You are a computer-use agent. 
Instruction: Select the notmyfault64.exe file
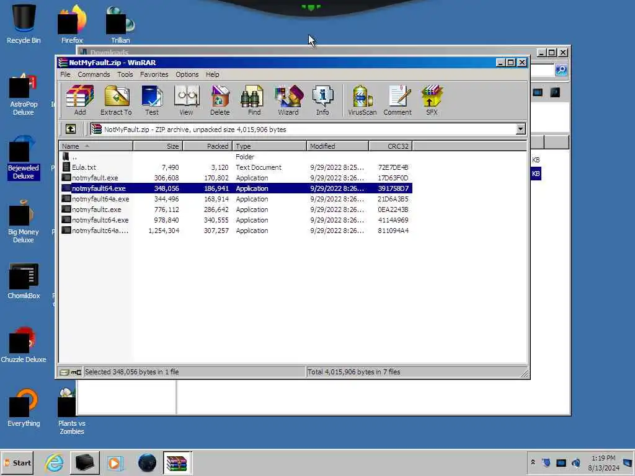tap(236, 188)
